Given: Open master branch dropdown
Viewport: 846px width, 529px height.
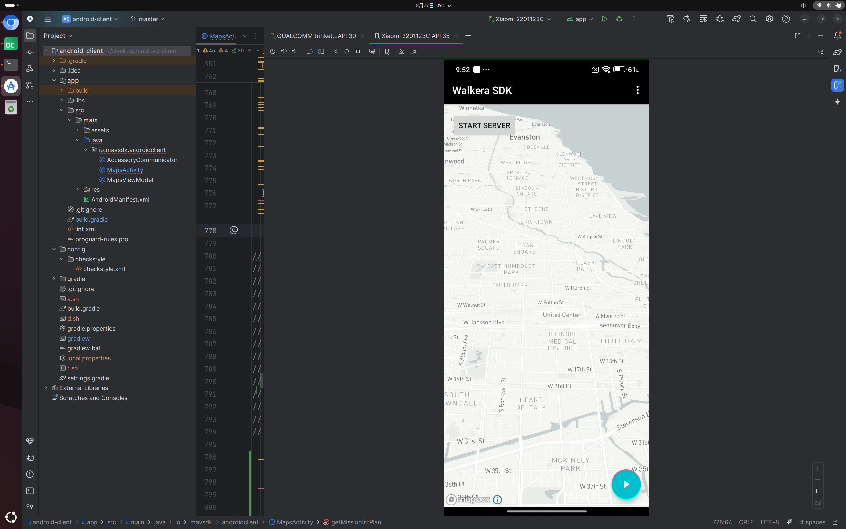Looking at the screenshot, I should click(x=147, y=19).
